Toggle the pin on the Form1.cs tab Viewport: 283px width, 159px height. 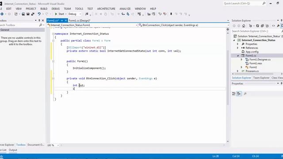tap(62, 21)
